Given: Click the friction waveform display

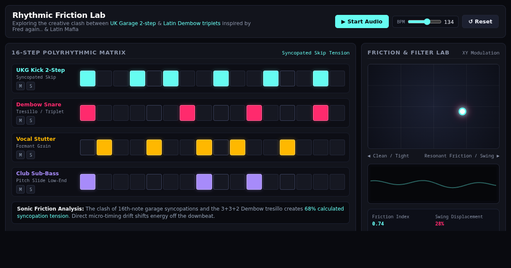Looking at the screenshot, I should click(x=433, y=184).
